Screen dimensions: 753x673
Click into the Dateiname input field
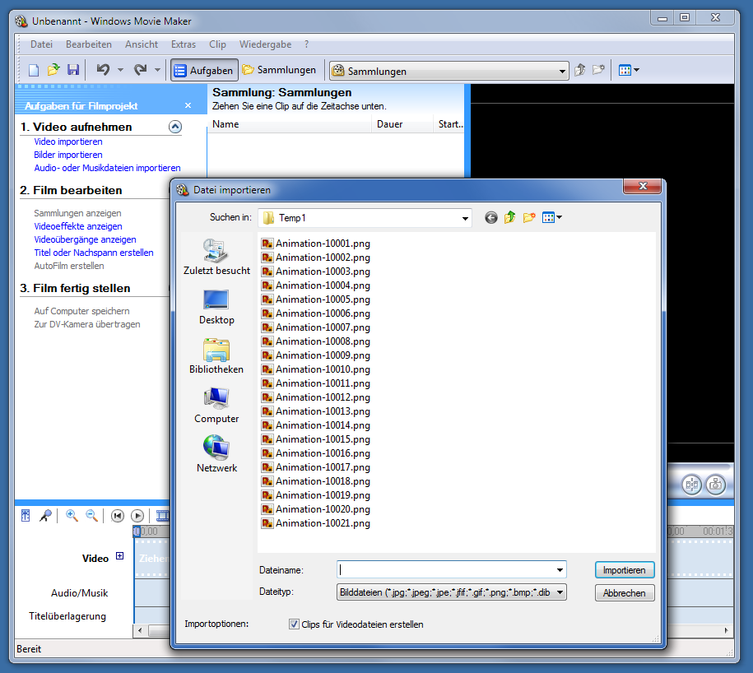(x=446, y=570)
